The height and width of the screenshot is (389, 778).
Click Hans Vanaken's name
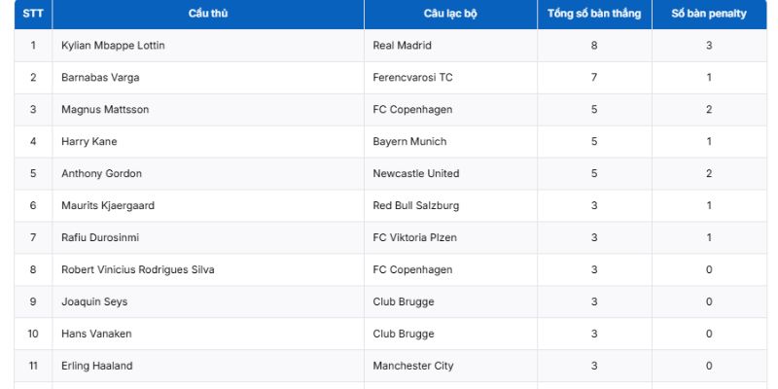96,334
